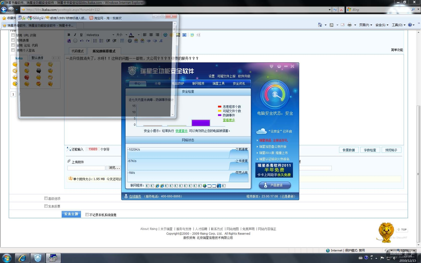Click the Windows Start orb

coord(7,258)
